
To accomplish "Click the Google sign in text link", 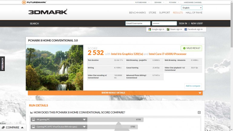I will point(158,29).
